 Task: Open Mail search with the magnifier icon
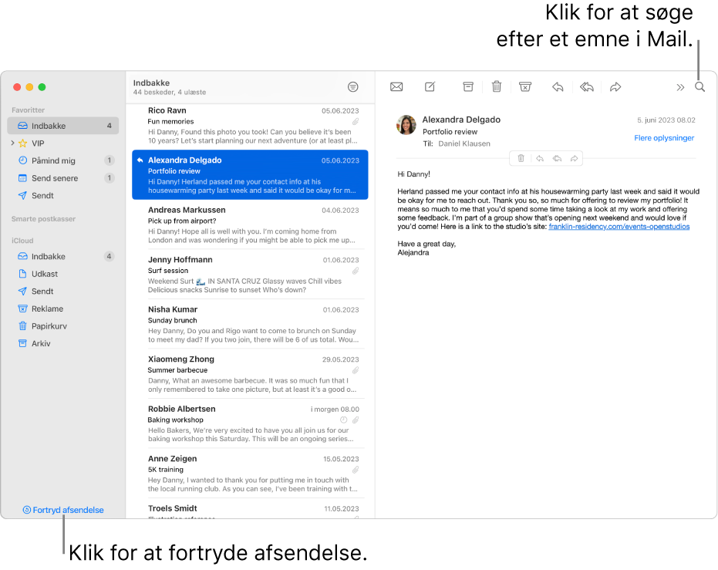point(699,86)
